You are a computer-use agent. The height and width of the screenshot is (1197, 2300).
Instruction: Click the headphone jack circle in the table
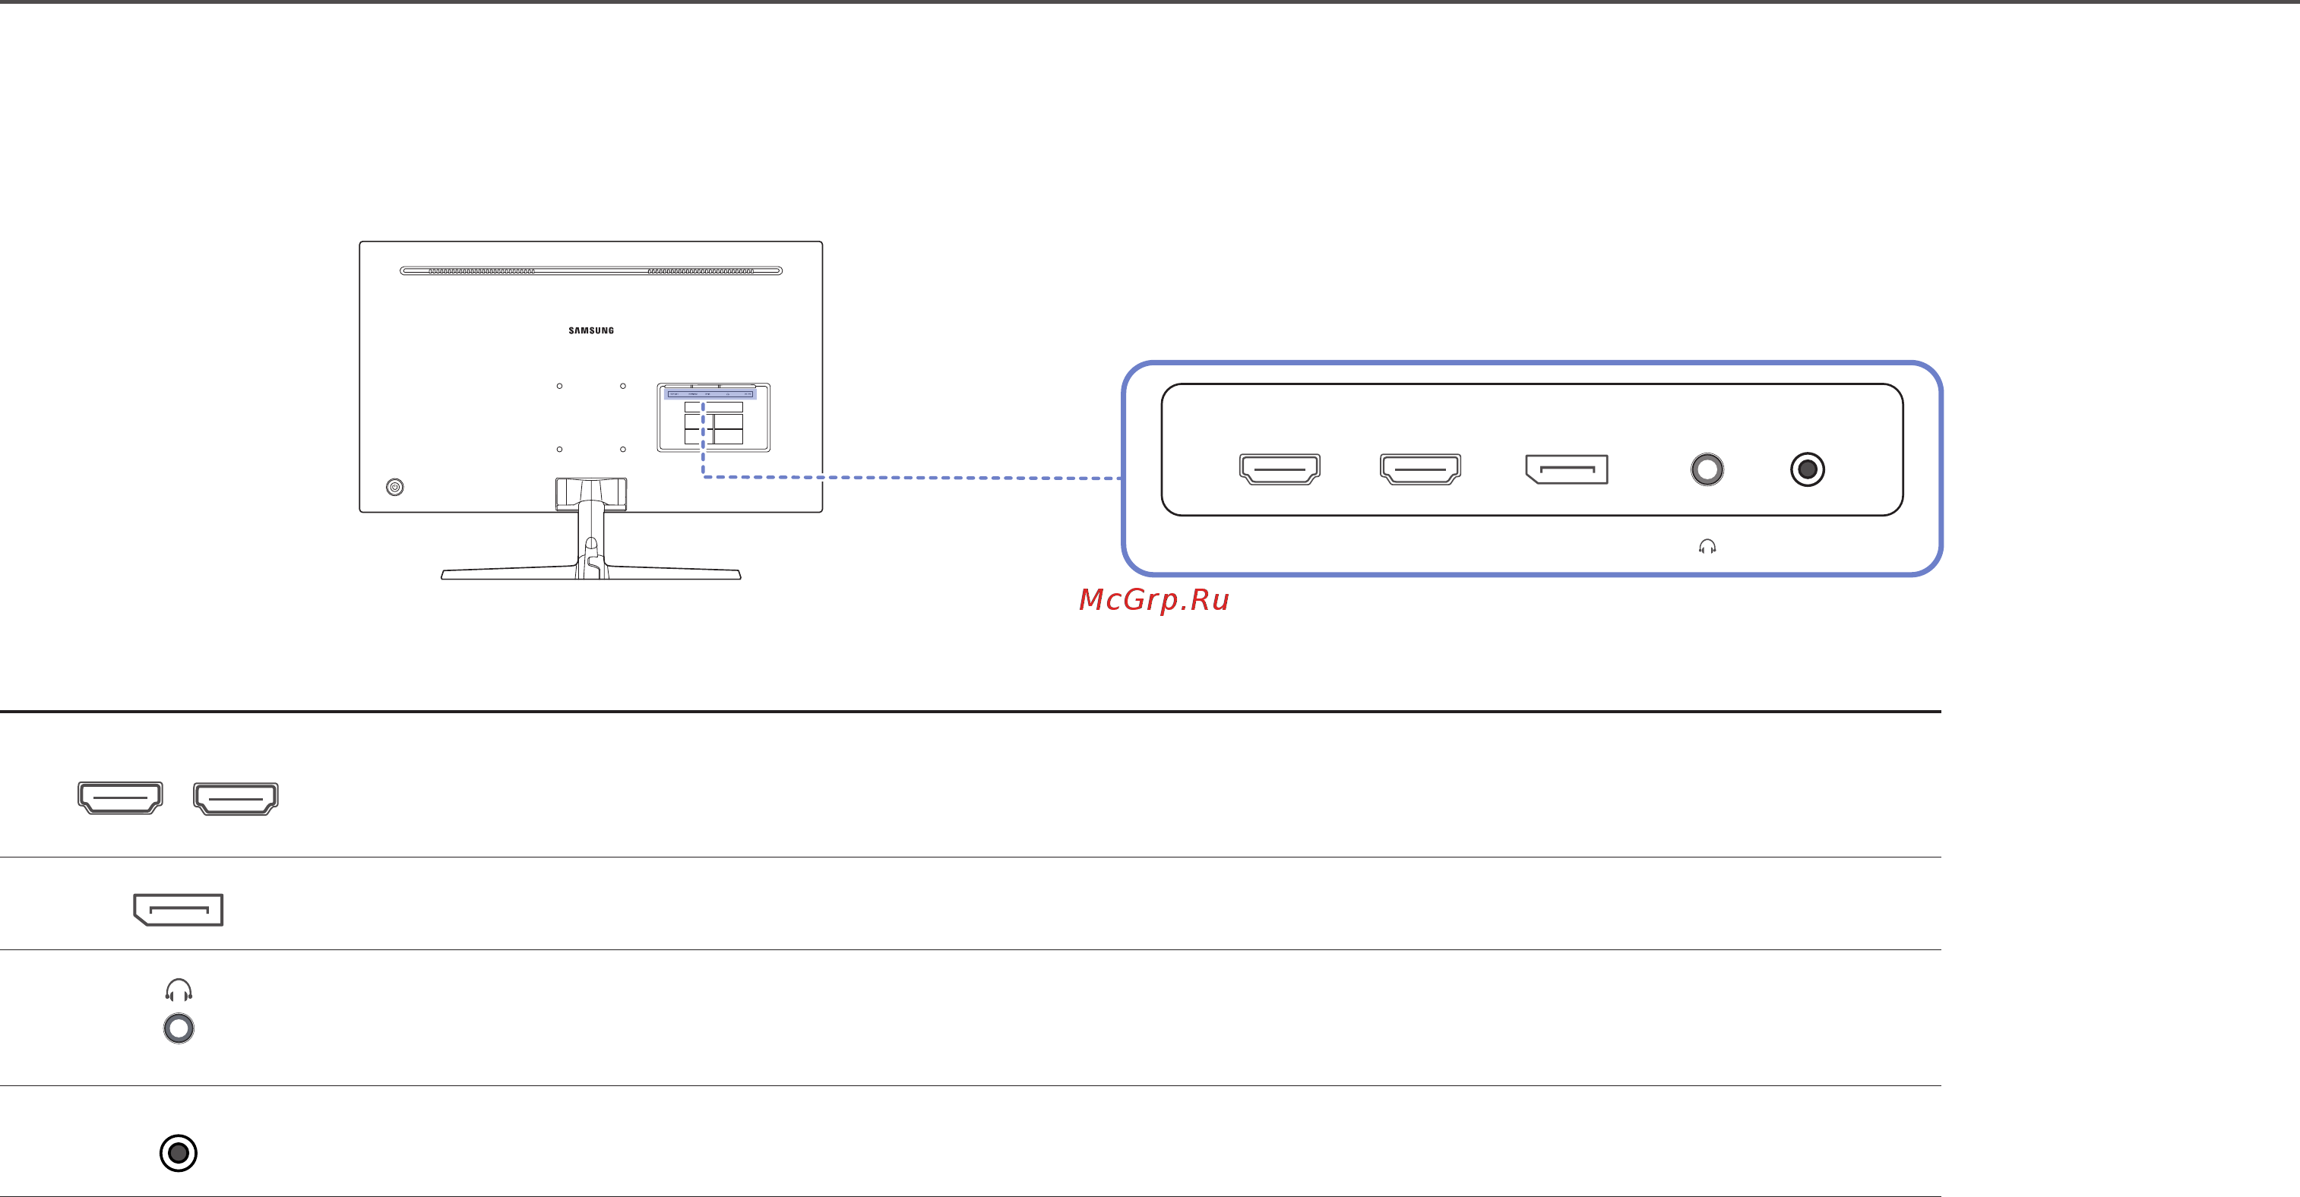179,1028
